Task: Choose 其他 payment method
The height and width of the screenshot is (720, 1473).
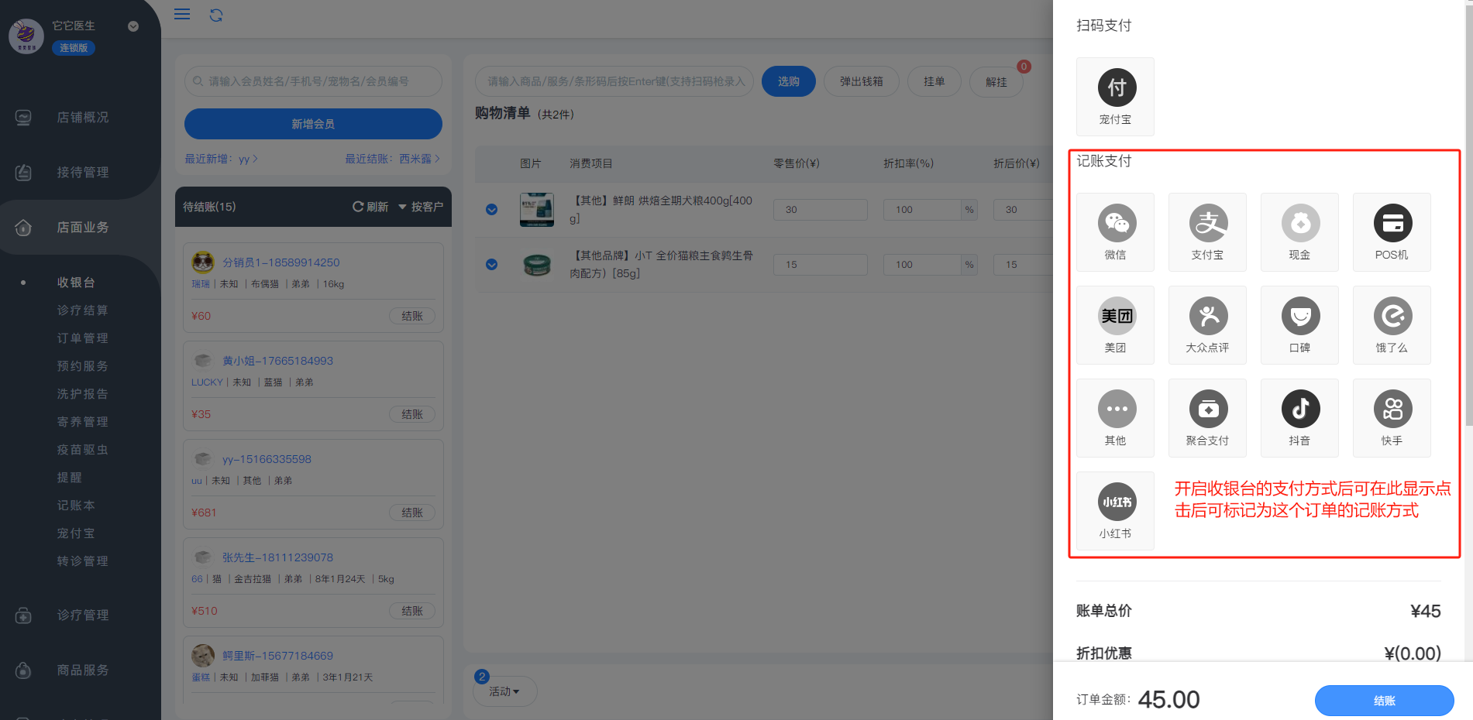Action: tap(1115, 418)
